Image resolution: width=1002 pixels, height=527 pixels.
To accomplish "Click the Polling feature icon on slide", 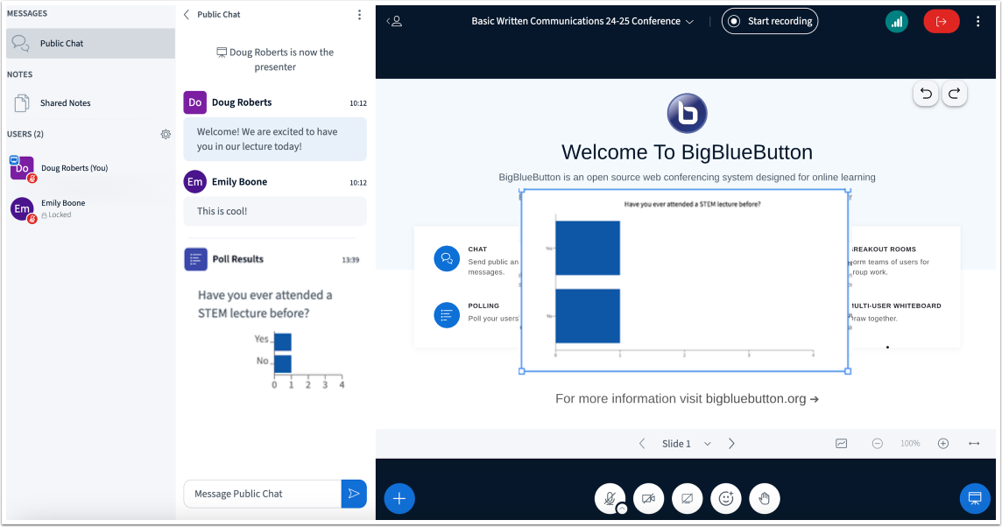I will point(447,315).
